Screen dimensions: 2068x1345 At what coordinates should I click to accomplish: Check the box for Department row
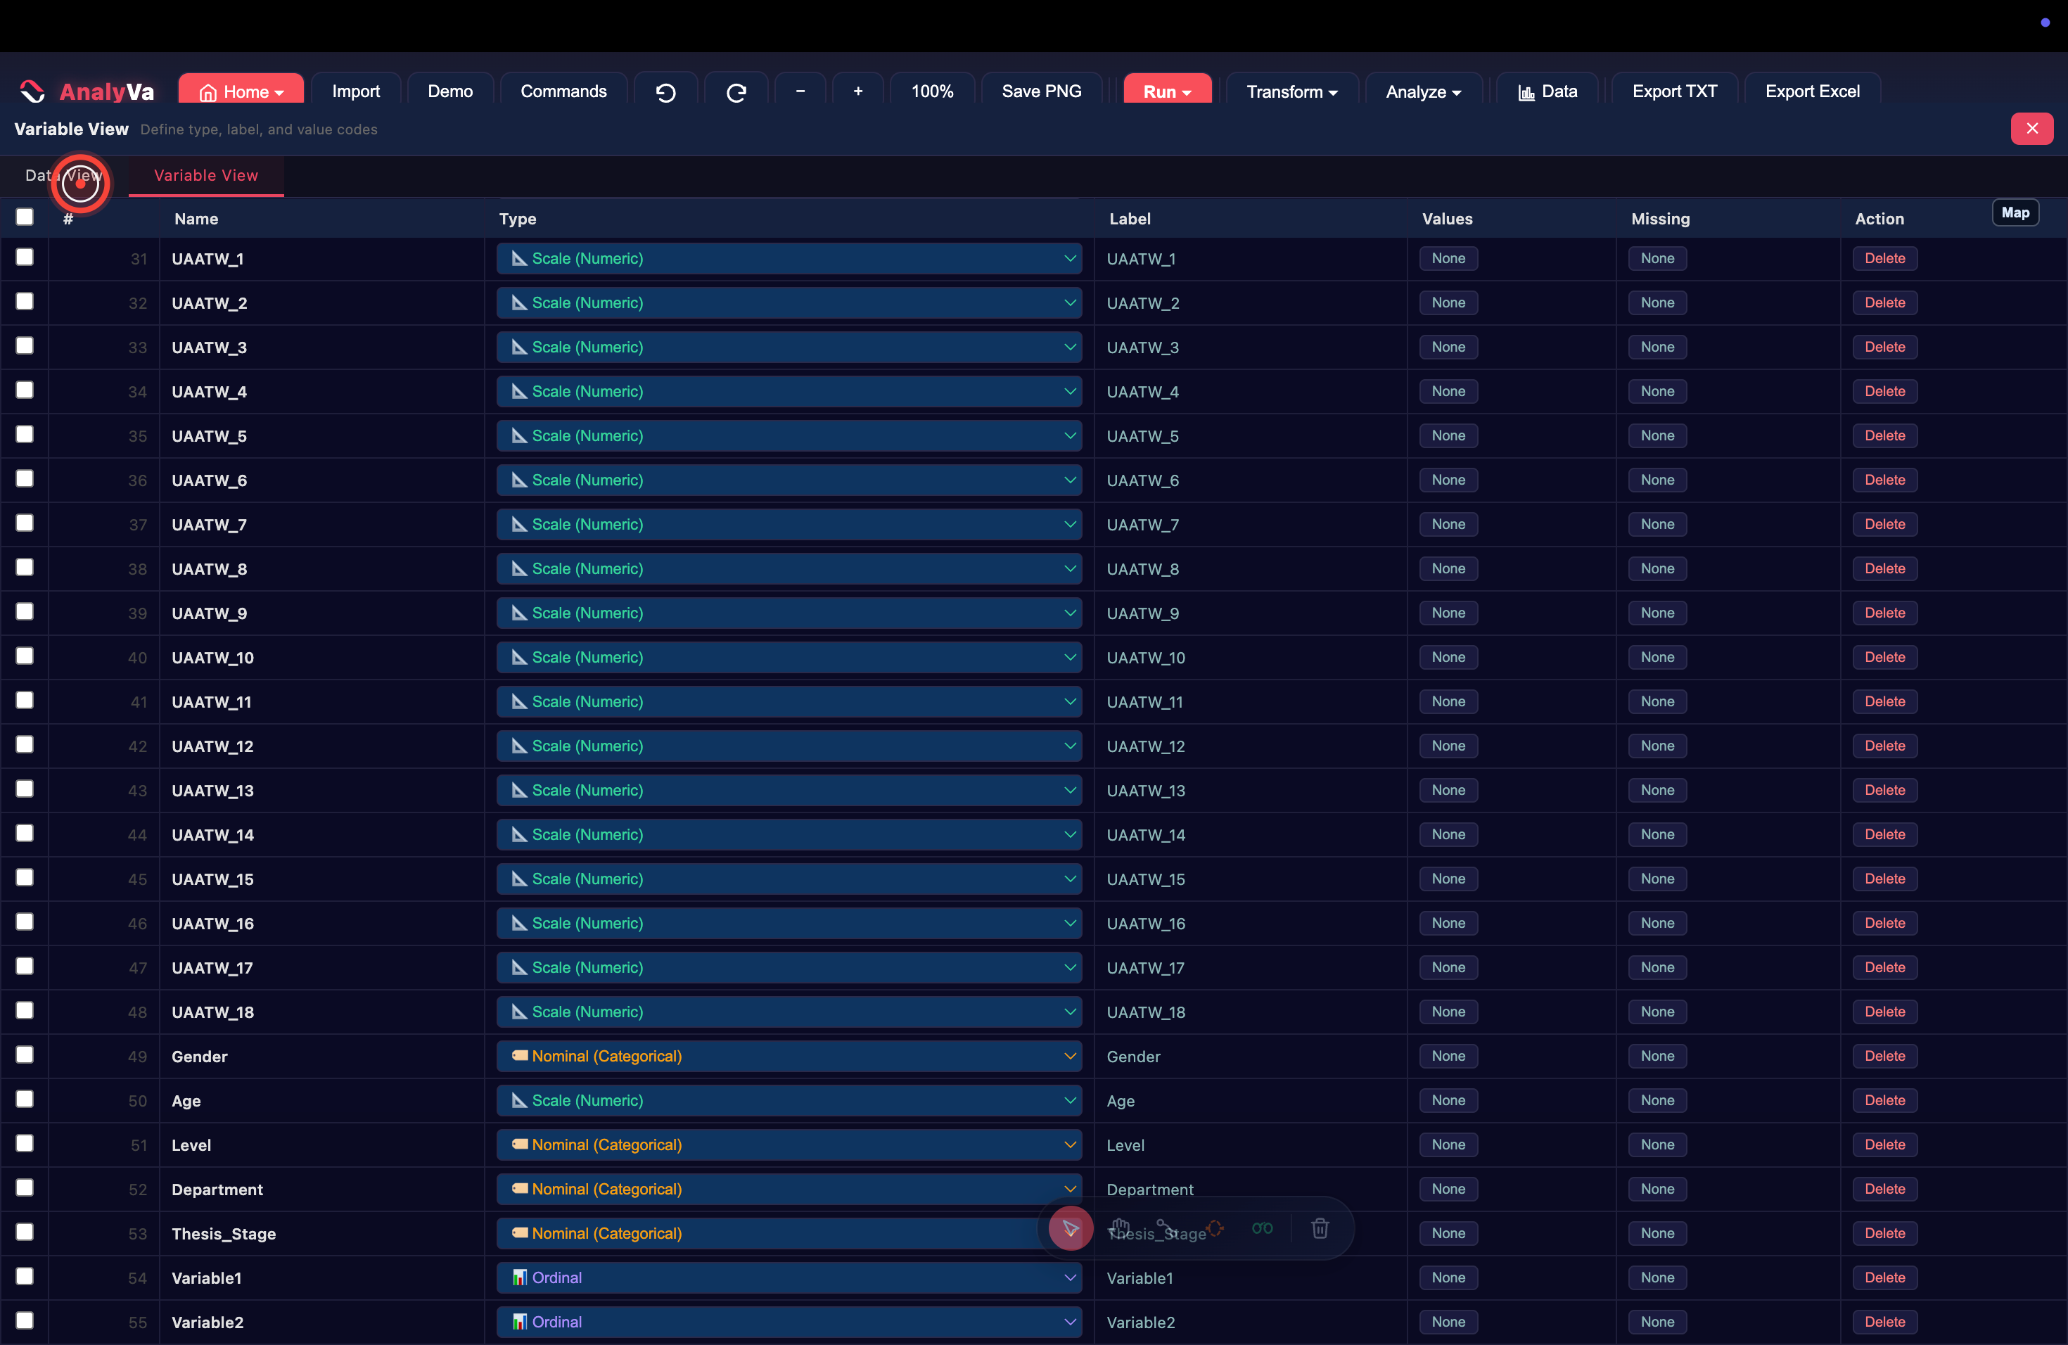tap(25, 1187)
